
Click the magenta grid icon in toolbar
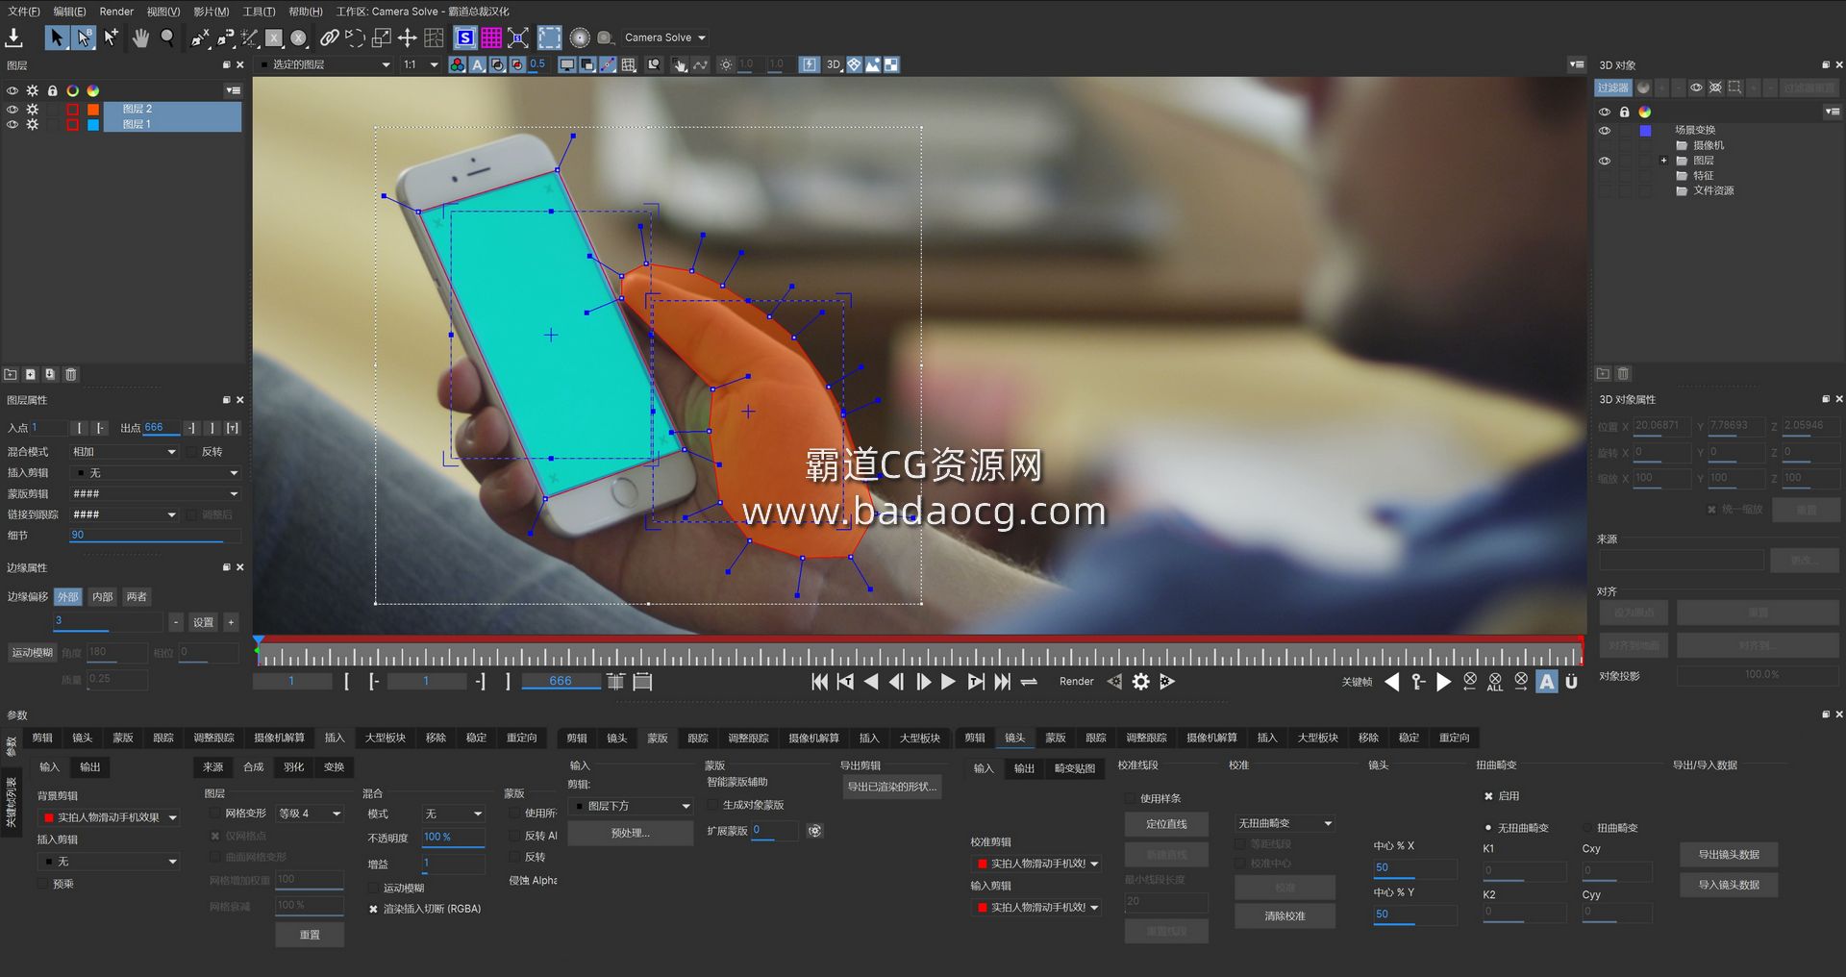pos(491,38)
